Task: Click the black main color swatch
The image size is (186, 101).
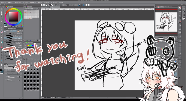Action: pos(5,23)
